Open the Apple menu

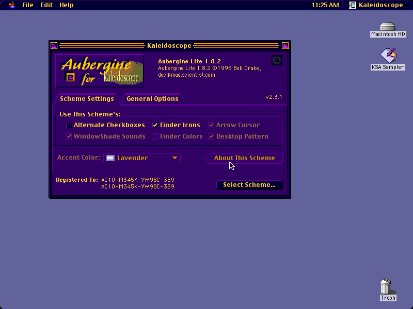pos(12,5)
